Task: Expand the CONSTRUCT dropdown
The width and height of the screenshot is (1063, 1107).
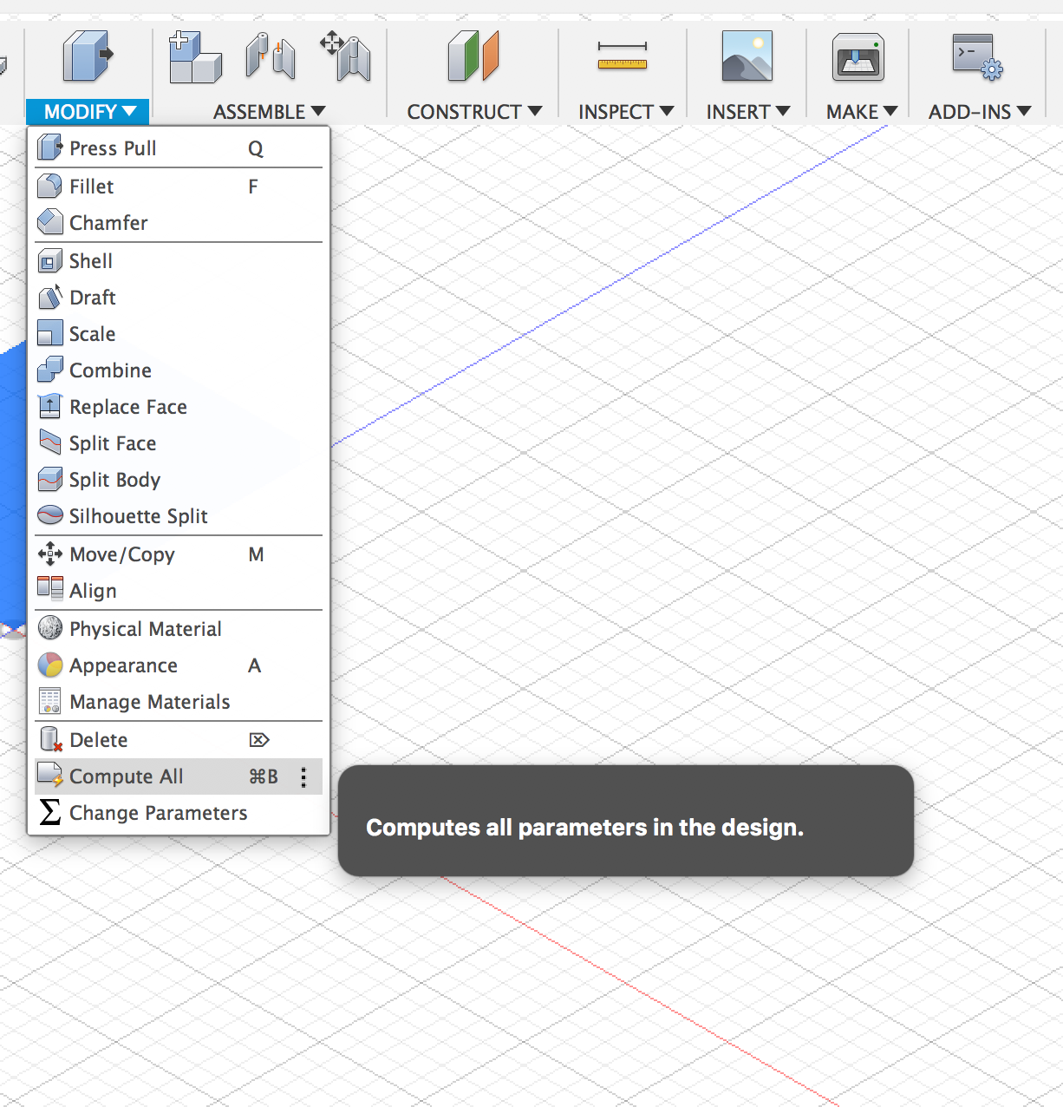Action: [x=474, y=112]
